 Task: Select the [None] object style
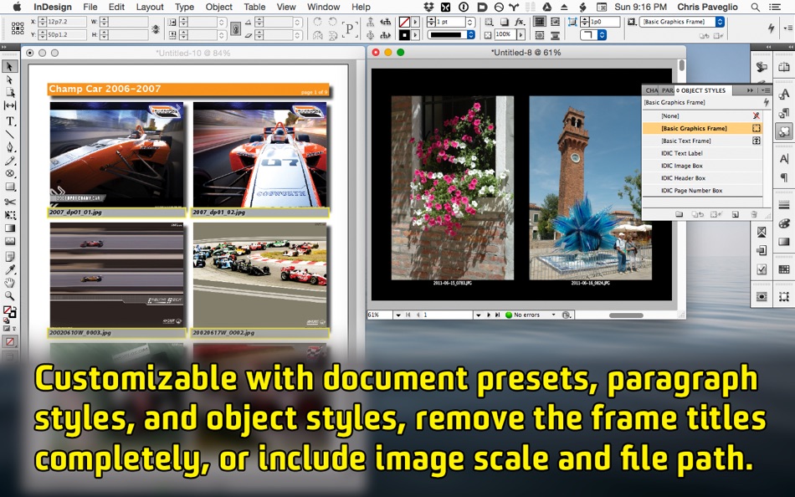(703, 116)
